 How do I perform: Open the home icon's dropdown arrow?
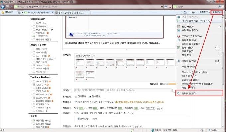click(189, 12)
